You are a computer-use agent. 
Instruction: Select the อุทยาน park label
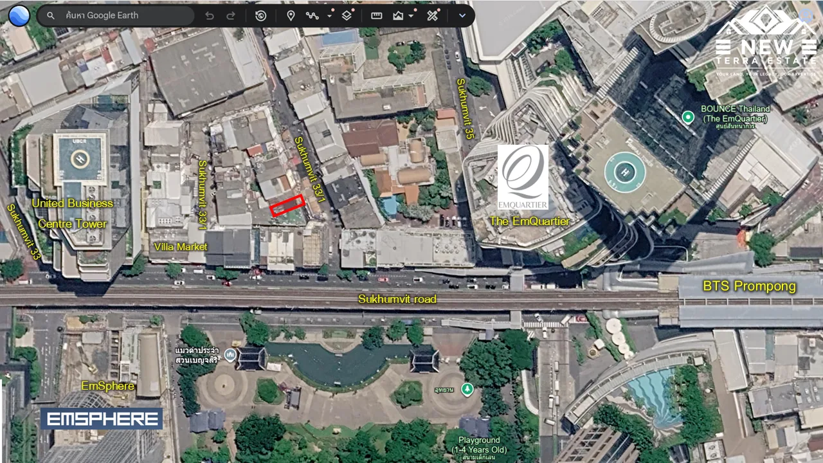[x=444, y=391]
